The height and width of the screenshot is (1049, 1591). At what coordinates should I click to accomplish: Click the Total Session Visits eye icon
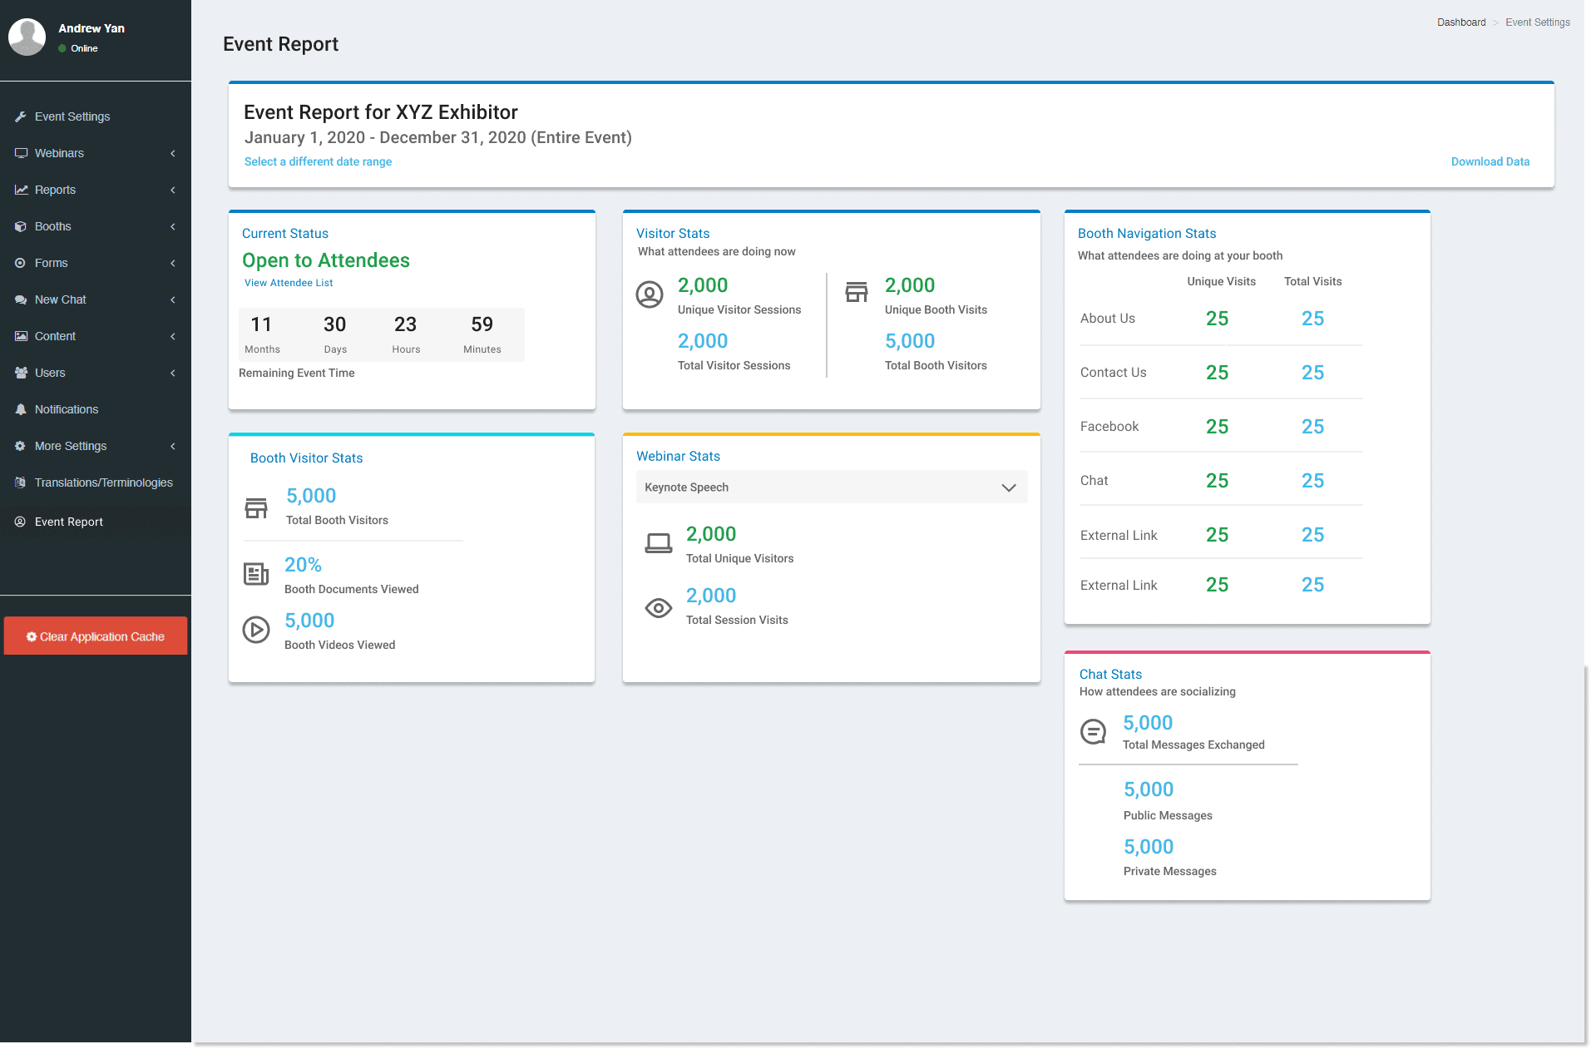(658, 608)
